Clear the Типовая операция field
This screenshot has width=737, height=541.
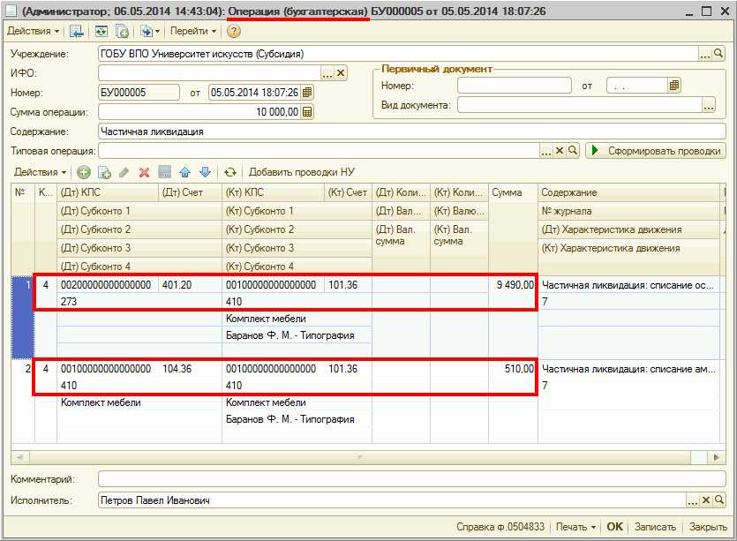[x=560, y=151]
